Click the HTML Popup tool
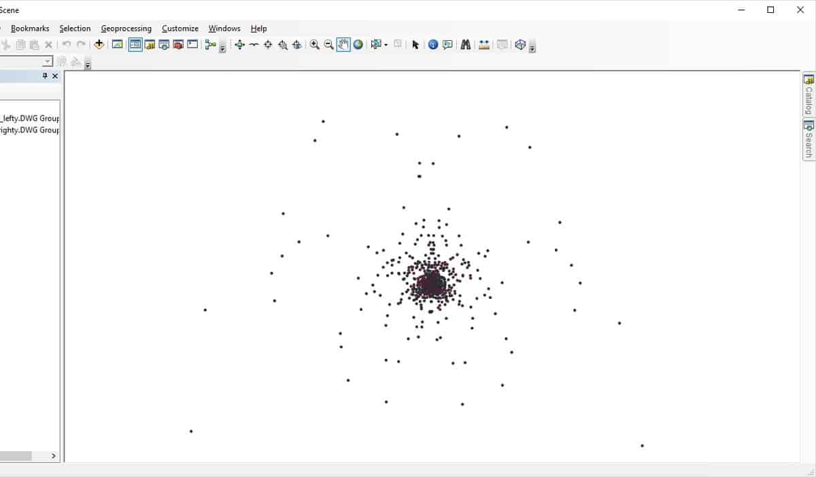 [447, 45]
